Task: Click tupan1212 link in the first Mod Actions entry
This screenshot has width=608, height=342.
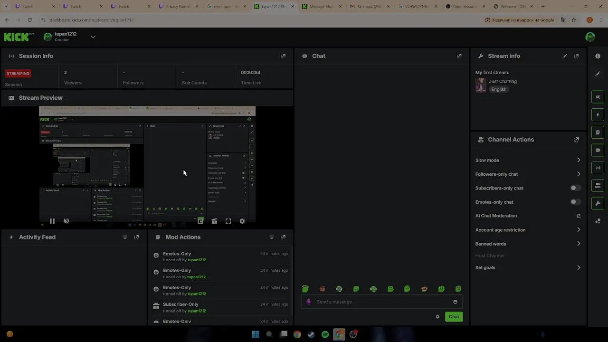Action: [197, 260]
